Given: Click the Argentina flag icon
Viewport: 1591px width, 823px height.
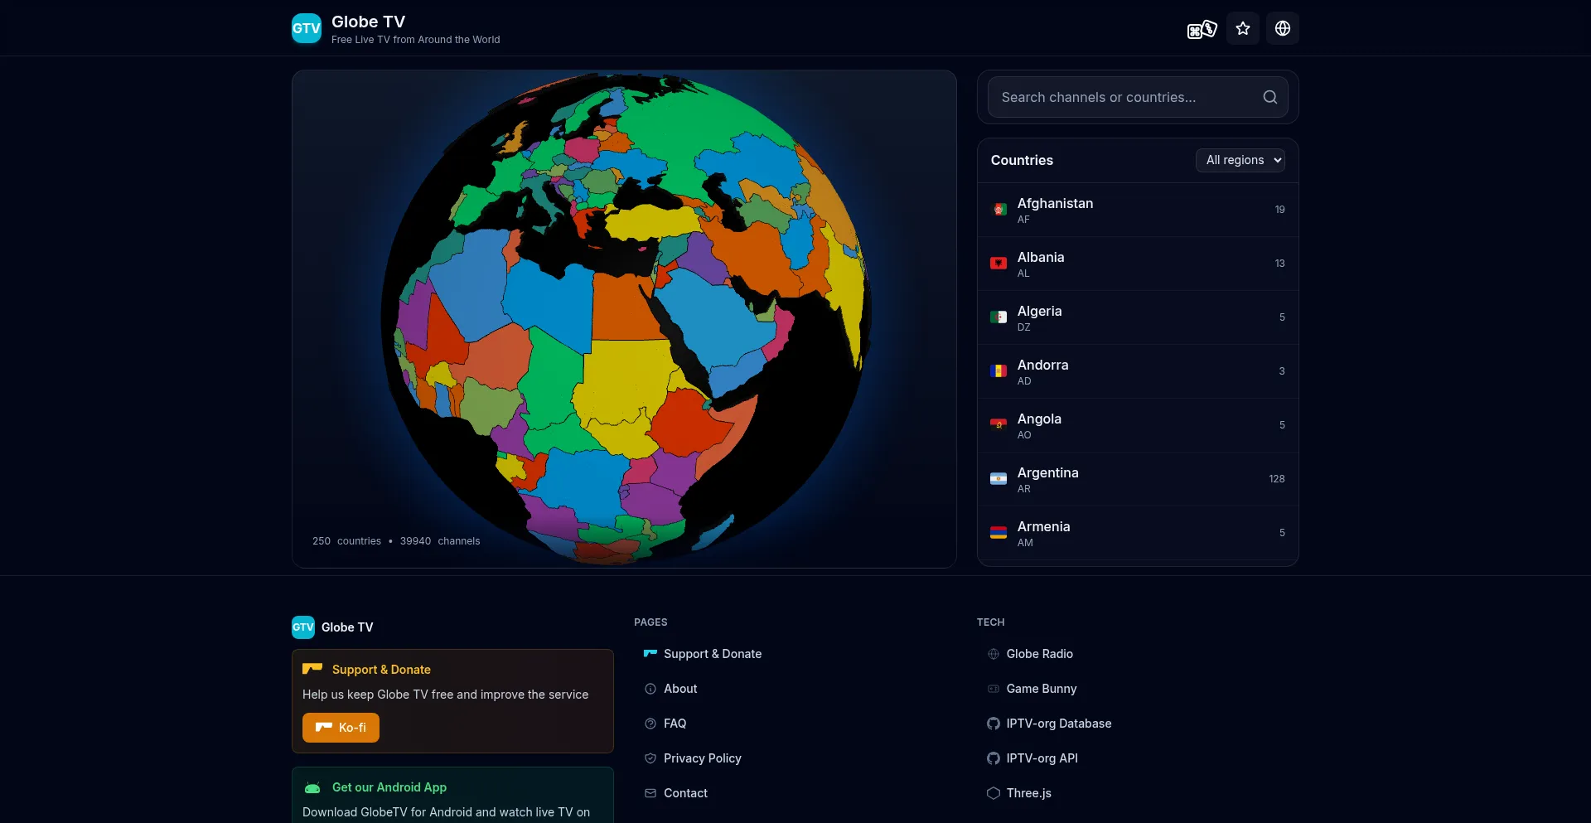Looking at the screenshot, I should [x=999, y=479].
